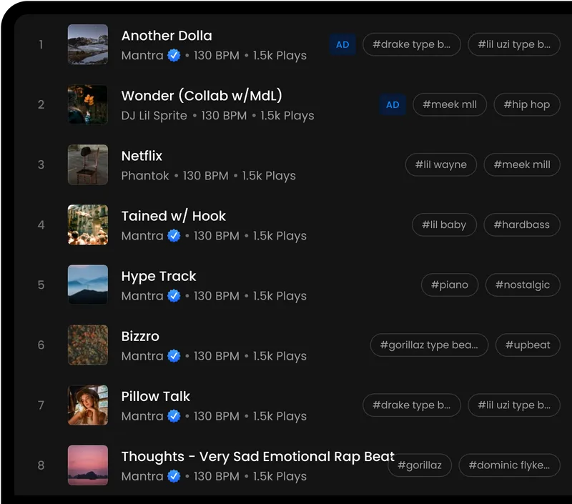Click AD badge on Wonder track
The height and width of the screenshot is (504, 572).
[x=393, y=104]
